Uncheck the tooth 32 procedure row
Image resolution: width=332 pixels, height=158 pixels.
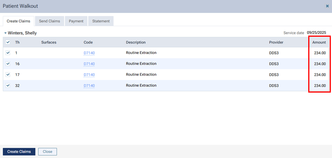coord(8,85)
